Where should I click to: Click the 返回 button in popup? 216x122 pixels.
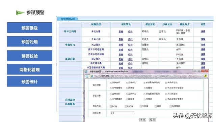[x=152, y=120]
